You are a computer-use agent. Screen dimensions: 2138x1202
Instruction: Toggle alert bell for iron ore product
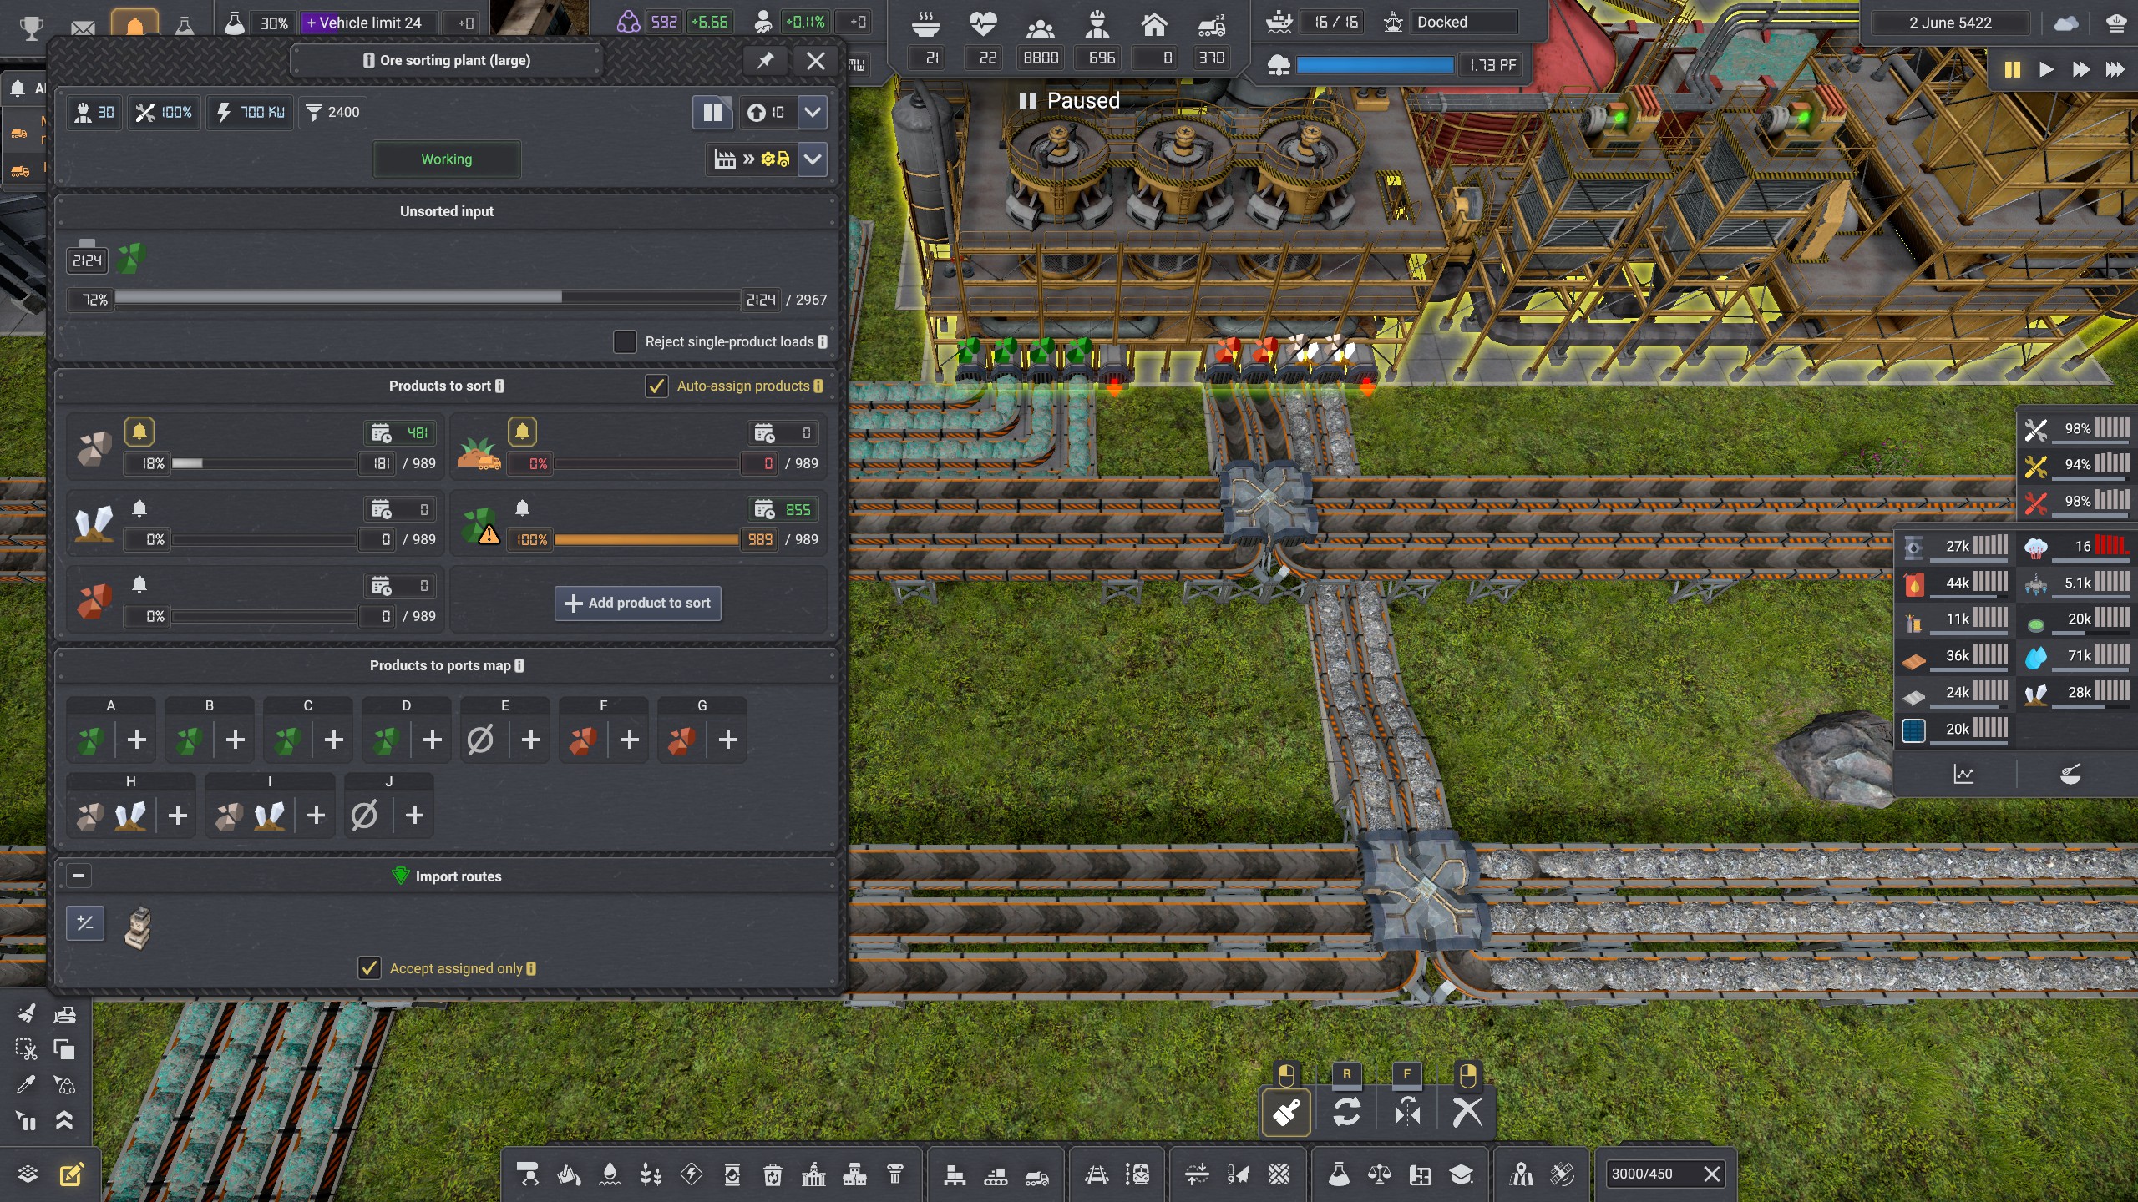pyautogui.click(x=139, y=584)
